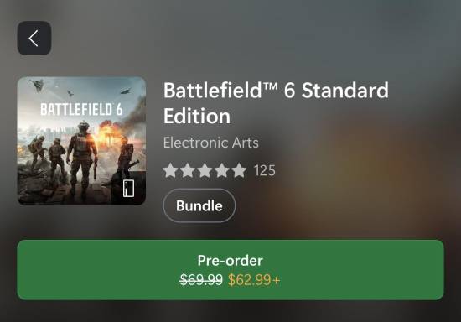Select the fourth rating star
Image resolution: width=461 pixels, height=322 pixels.
[222, 170]
